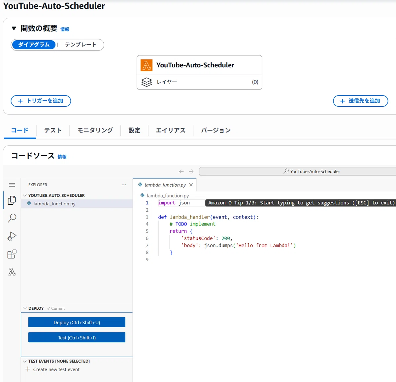Viewport: 396px width, 382px height.
Task: Click the 'statusCode': 200 line
Action: coord(207,238)
